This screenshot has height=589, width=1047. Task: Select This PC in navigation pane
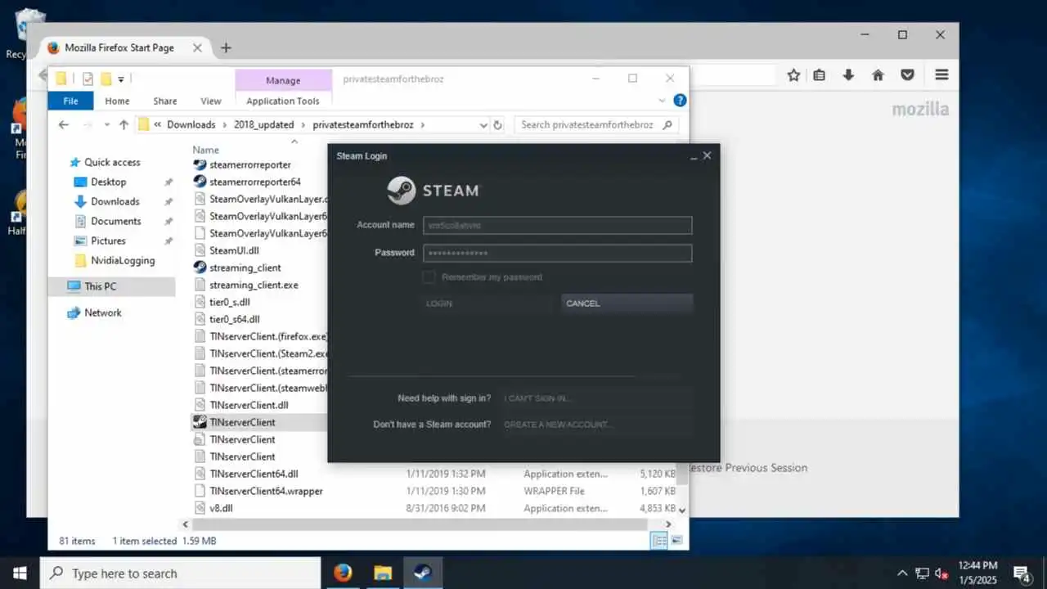pos(100,286)
